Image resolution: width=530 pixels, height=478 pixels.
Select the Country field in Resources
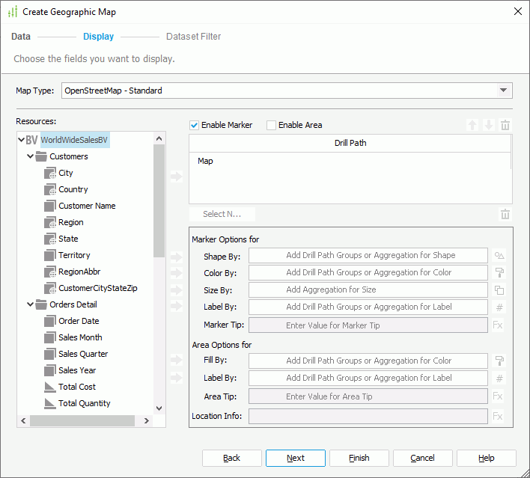pos(73,189)
